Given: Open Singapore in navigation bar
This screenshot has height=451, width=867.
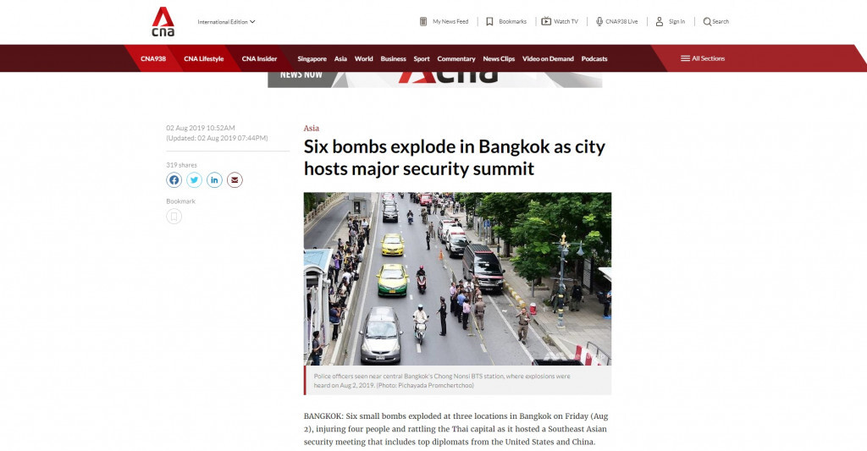Looking at the screenshot, I should point(312,58).
